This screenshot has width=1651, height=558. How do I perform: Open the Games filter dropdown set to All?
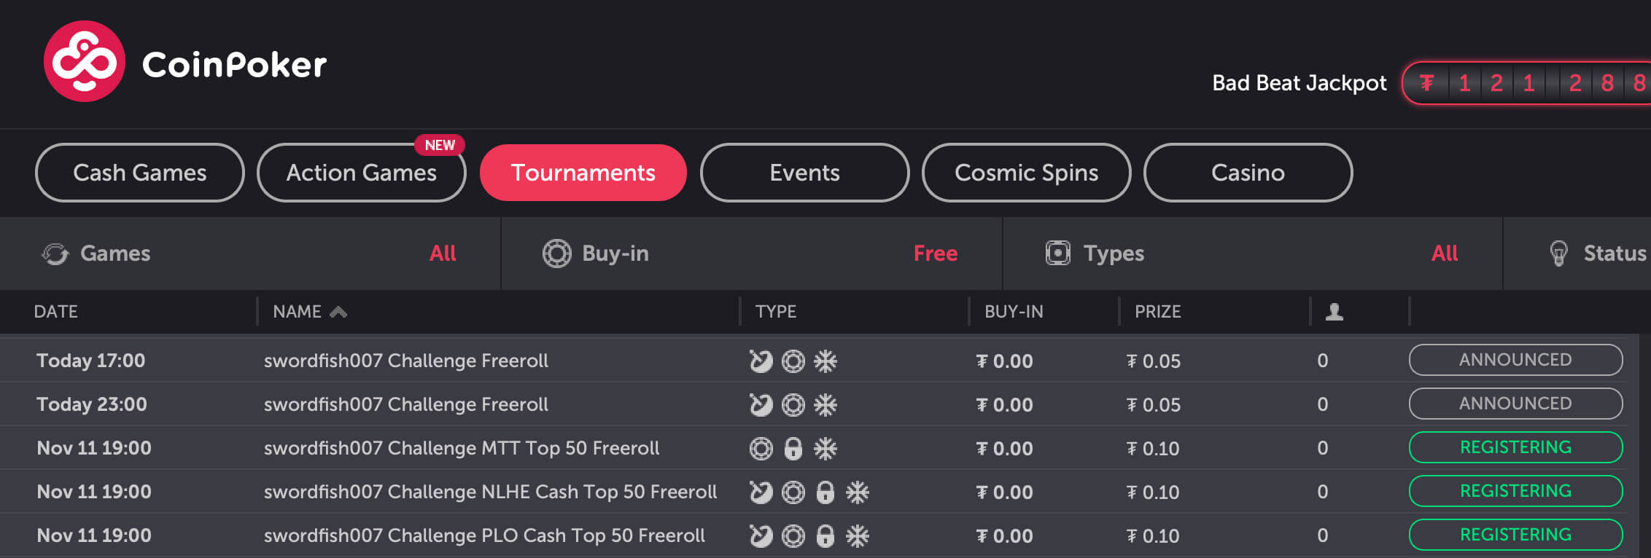pos(443,254)
